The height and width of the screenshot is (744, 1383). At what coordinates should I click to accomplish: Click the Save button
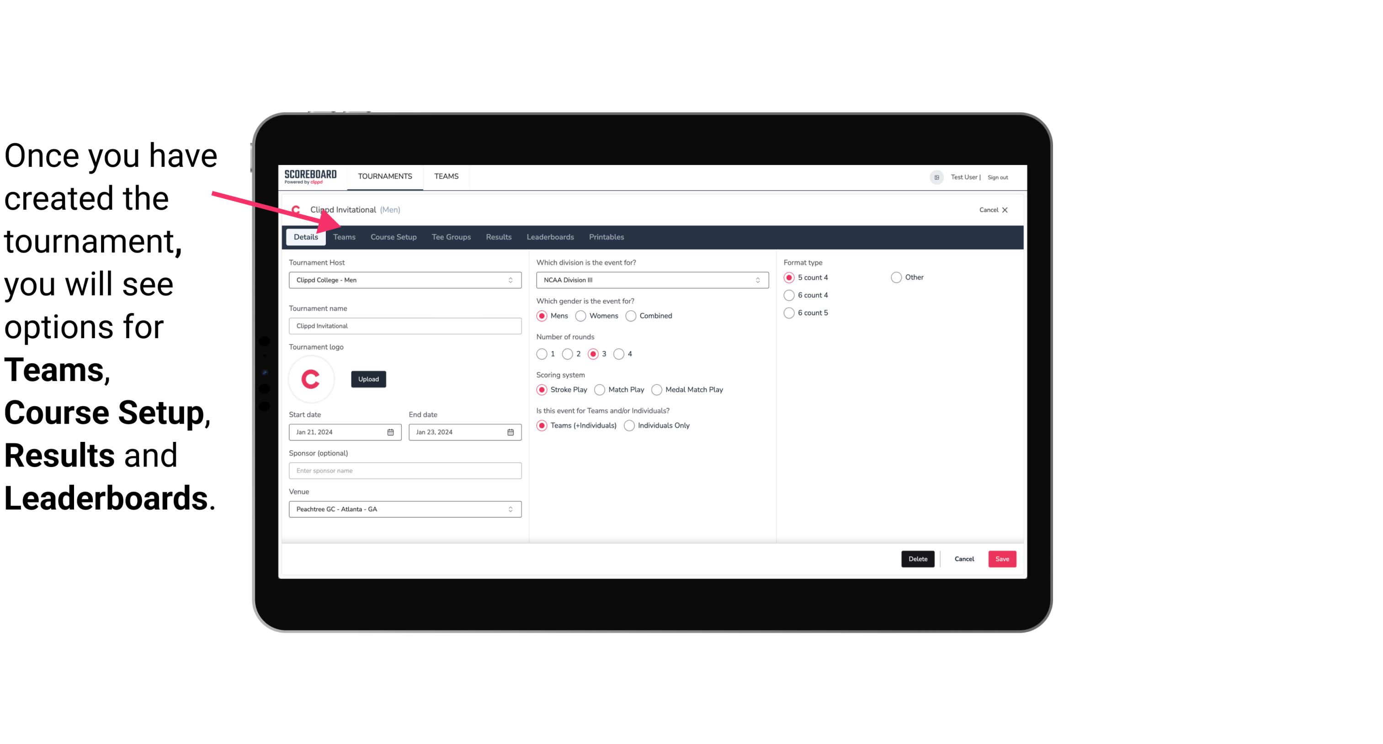[1002, 559]
